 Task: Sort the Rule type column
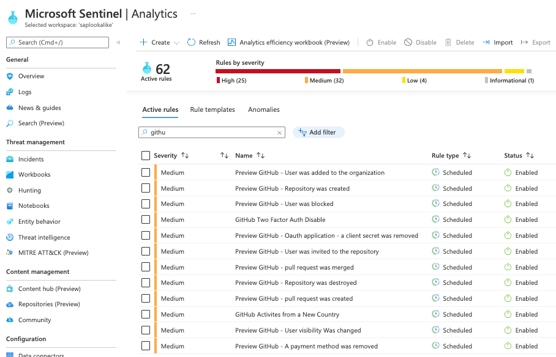pos(467,156)
